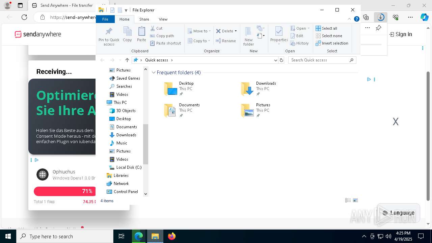Open address bar history dropdown
This screenshot has width=432, height=243.
pos(276,60)
